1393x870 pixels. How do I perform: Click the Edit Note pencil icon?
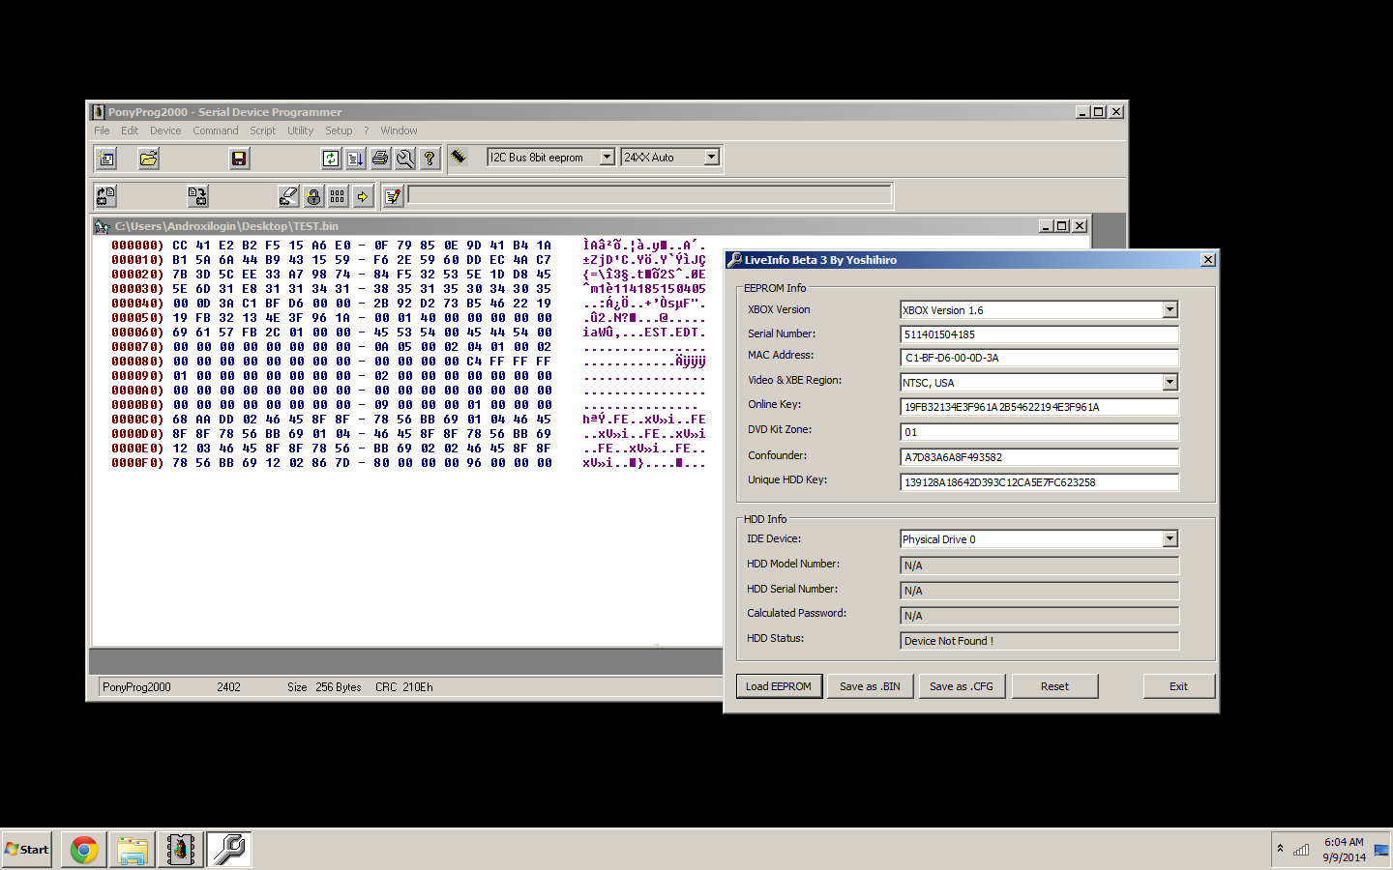(393, 196)
